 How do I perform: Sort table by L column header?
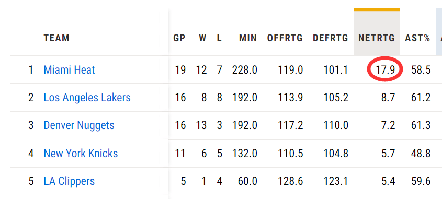219,38
